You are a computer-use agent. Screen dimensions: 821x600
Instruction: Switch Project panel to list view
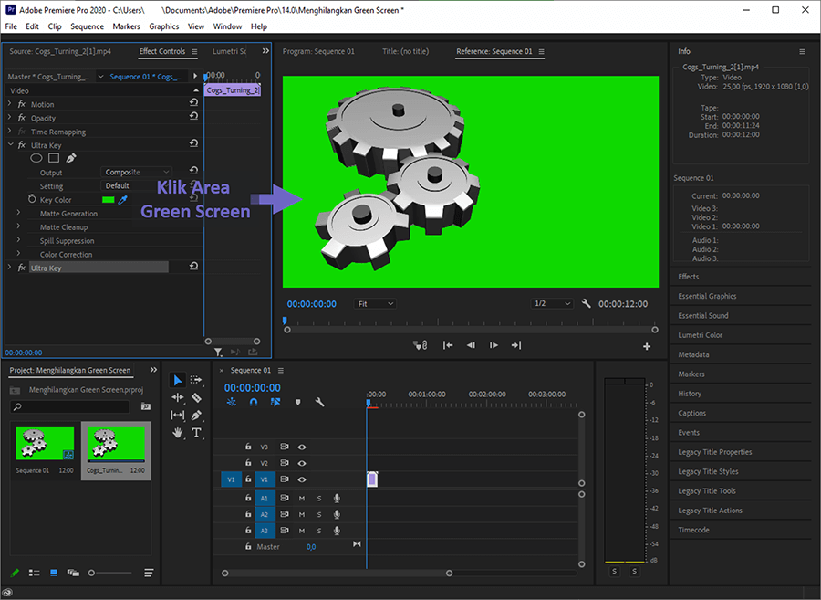point(34,573)
